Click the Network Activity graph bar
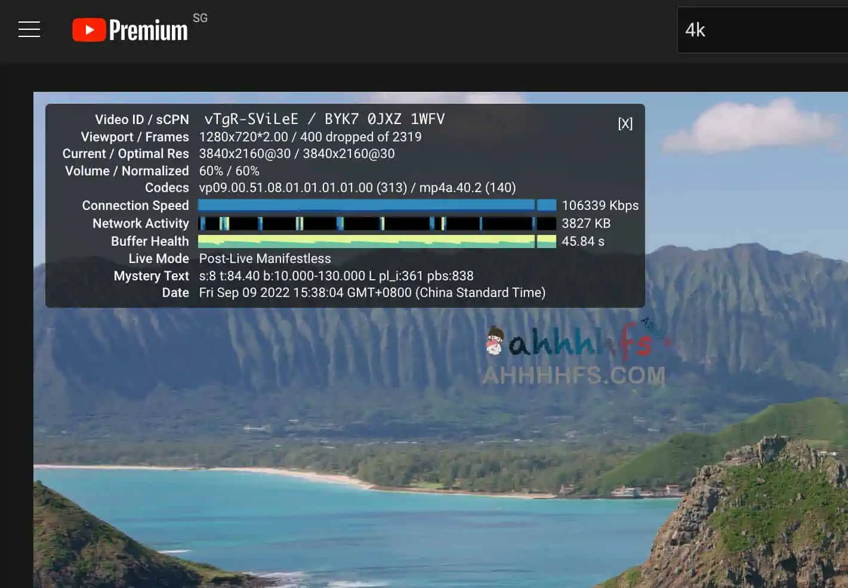The height and width of the screenshot is (588, 848). [x=377, y=224]
